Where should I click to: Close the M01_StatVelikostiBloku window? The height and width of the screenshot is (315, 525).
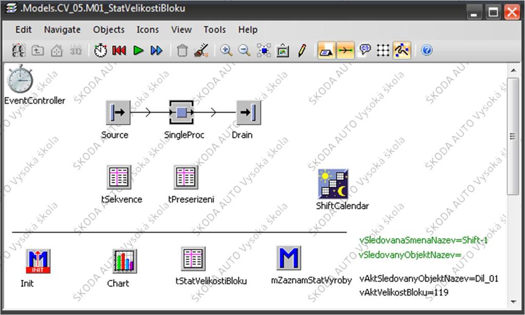(512, 12)
